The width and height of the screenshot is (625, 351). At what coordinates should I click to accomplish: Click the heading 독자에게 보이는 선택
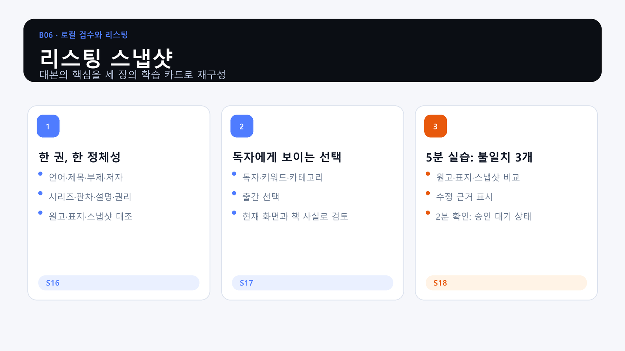pos(287,157)
